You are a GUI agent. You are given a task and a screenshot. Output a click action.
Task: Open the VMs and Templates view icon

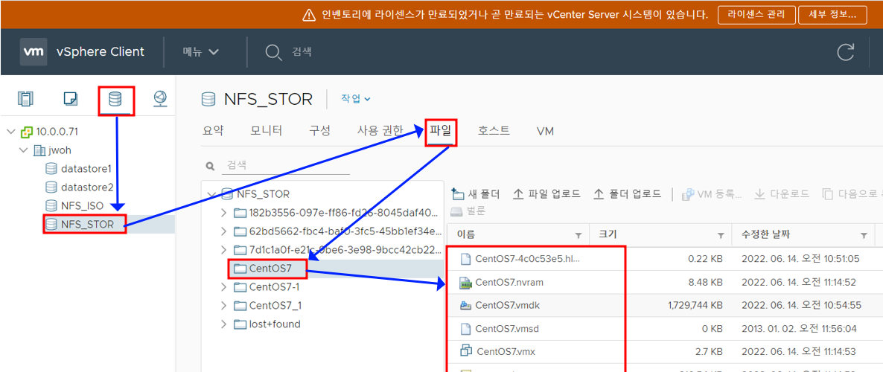tap(71, 99)
